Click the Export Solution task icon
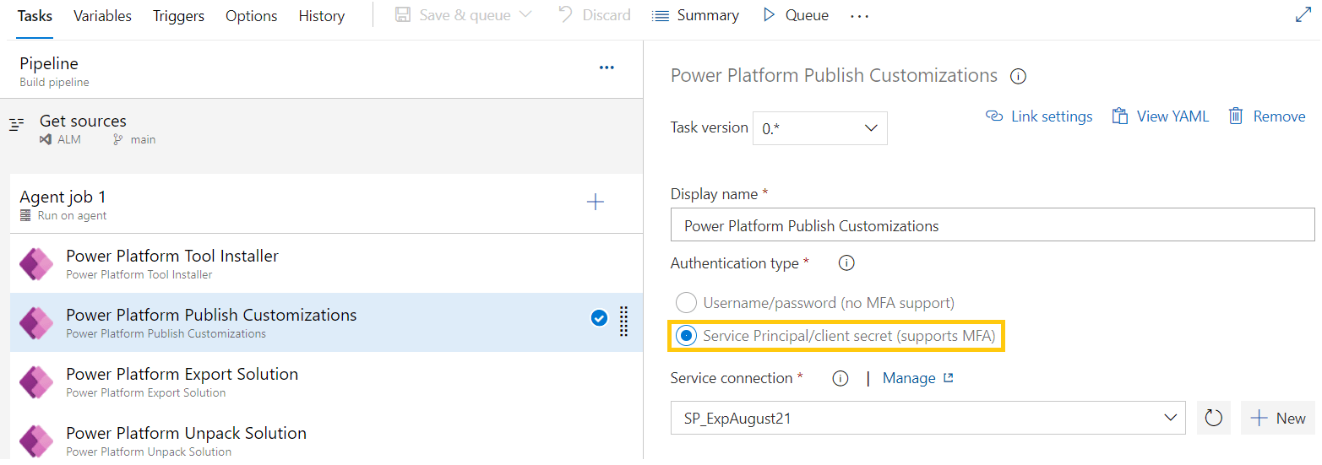Screen dimensions: 1322x465 pyautogui.click(x=36, y=382)
